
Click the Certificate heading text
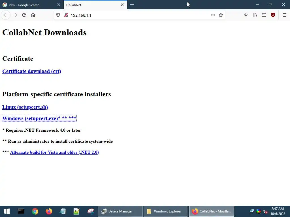[18, 58]
